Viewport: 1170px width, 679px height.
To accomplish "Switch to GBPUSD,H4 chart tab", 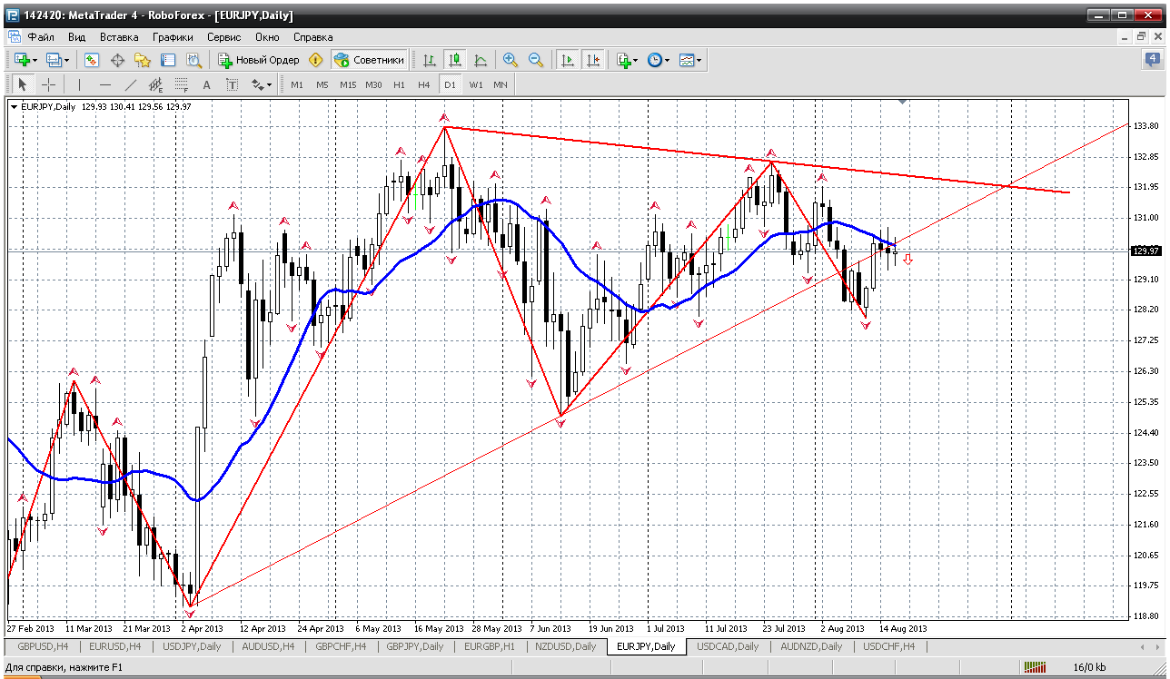I will click(x=41, y=646).
